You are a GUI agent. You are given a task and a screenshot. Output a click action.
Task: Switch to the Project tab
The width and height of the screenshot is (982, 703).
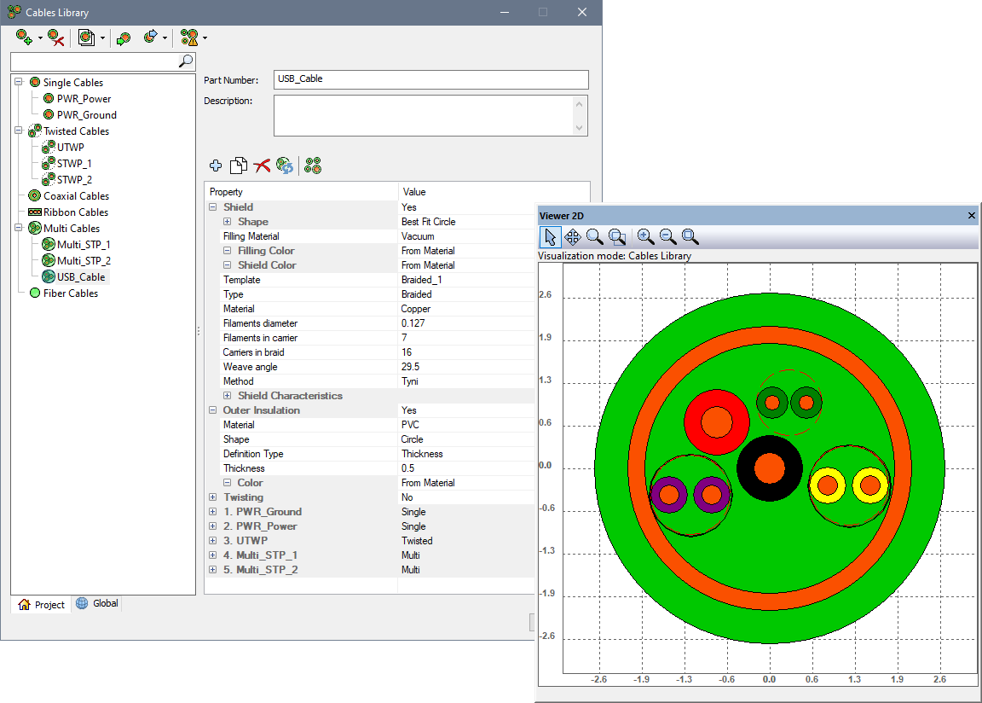pos(41,605)
